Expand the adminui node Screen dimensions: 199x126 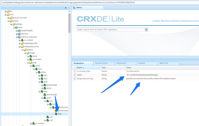pos(16,34)
